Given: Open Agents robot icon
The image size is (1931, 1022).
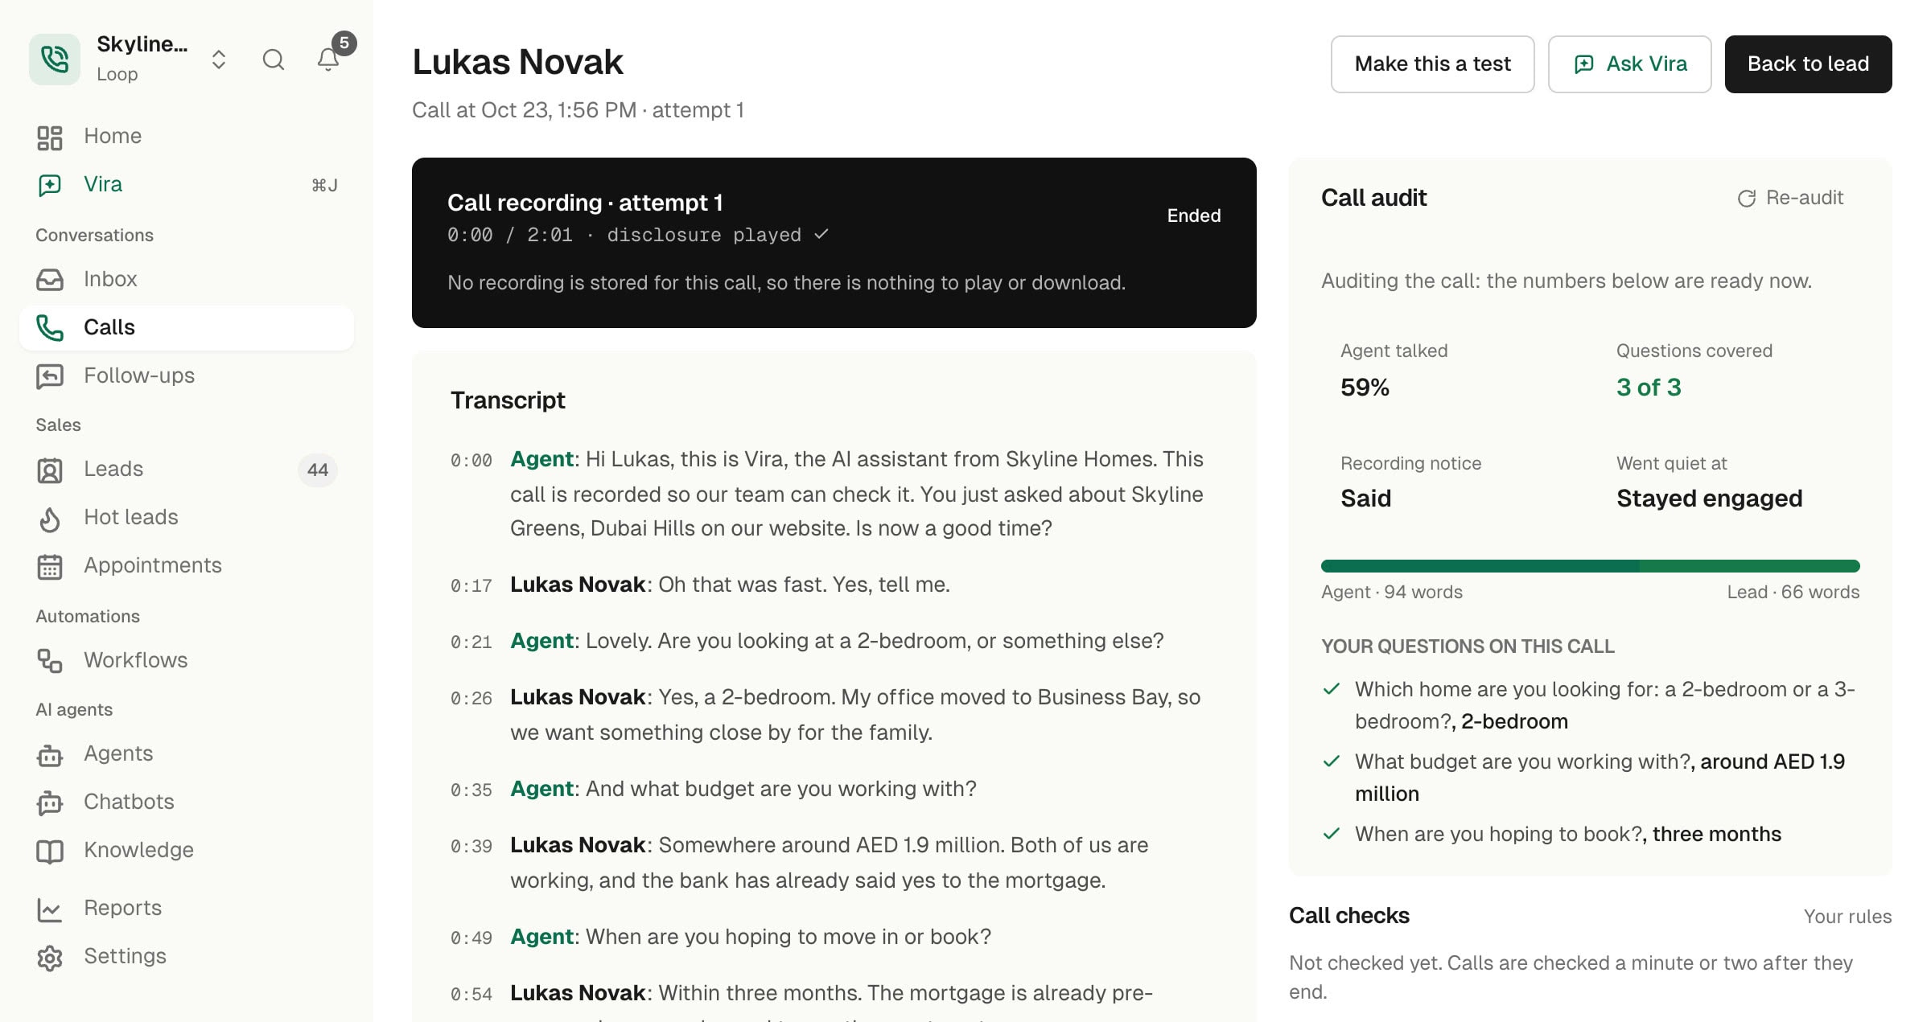Looking at the screenshot, I should 50,755.
